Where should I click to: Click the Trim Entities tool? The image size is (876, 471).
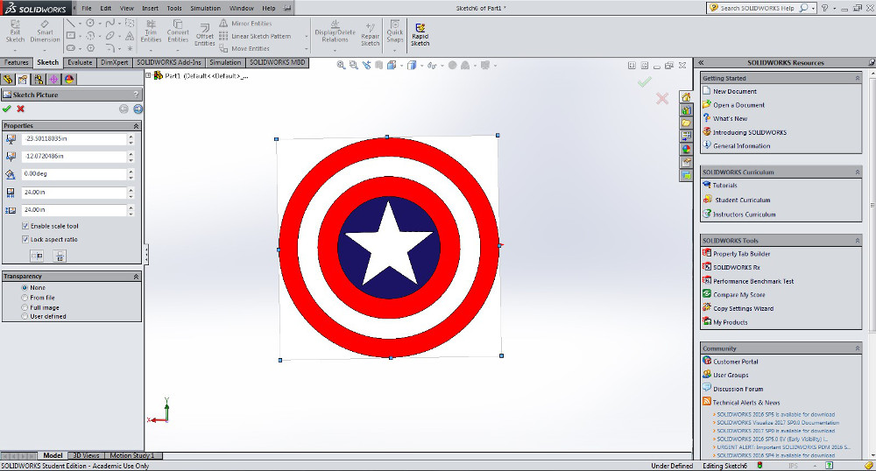[151, 32]
